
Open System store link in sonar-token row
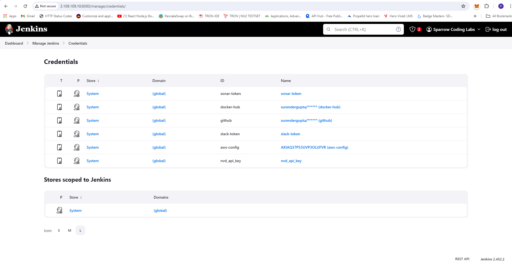(93, 94)
